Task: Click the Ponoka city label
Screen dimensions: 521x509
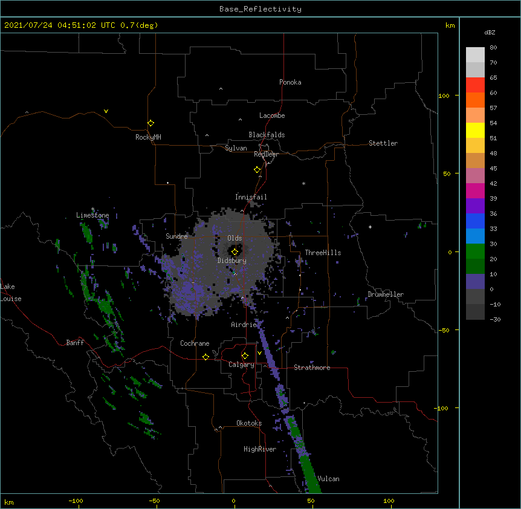Action: pyautogui.click(x=290, y=82)
